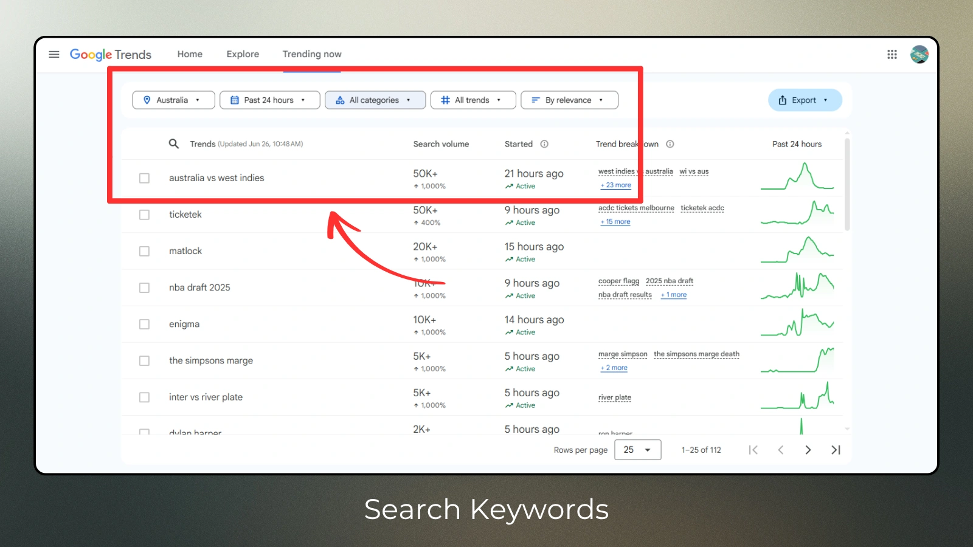Viewport: 973px width, 547px height.
Task: Open the 2025 nba draft related query
Action: [670, 281]
